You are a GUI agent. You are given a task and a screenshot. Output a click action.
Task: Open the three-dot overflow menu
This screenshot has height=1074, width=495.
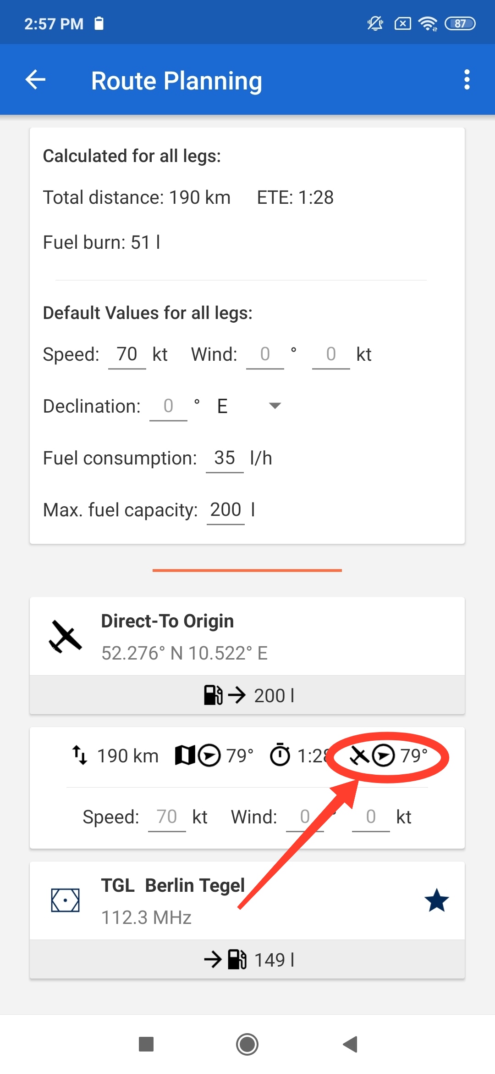tap(467, 80)
